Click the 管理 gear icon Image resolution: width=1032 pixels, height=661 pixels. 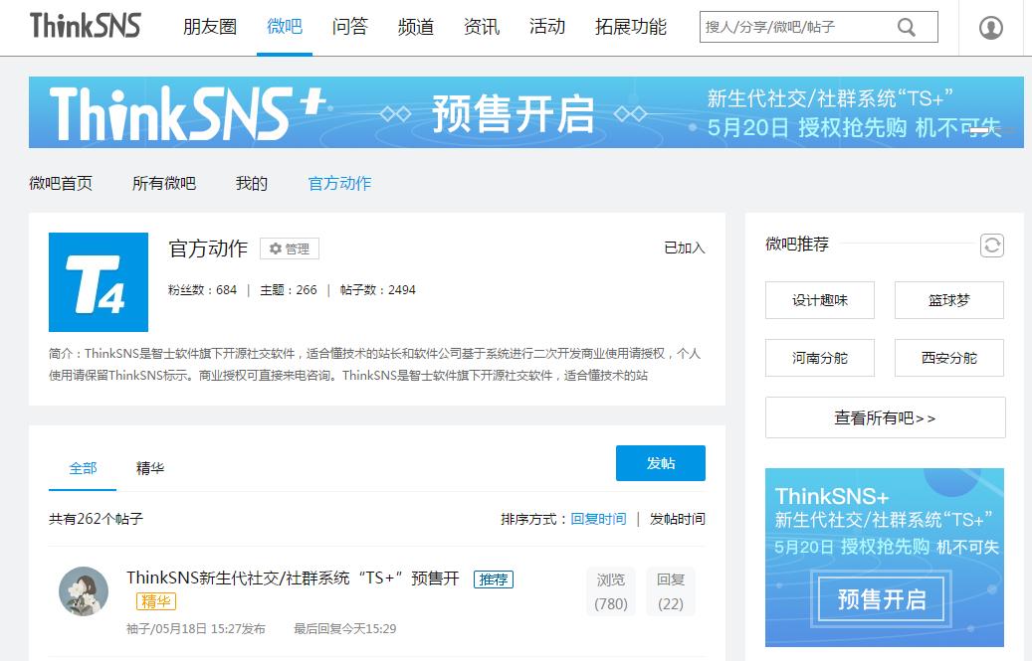tap(290, 248)
